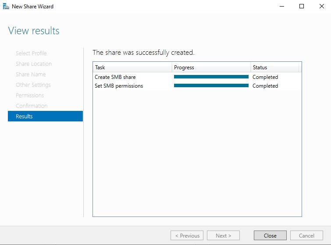Viewport: 331px width, 245px height.
Task: Go to the Select Profile step
Action: click(x=31, y=53)
